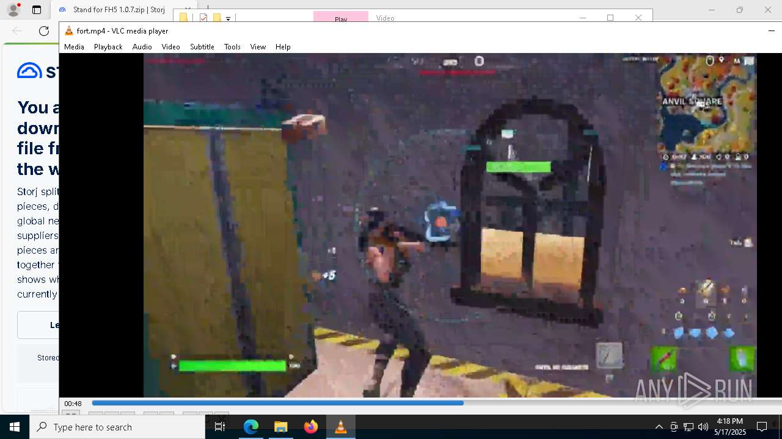This screenshot has width=782, height=439.
Task: Open the View menu in VLC
Action: point(258,46)
